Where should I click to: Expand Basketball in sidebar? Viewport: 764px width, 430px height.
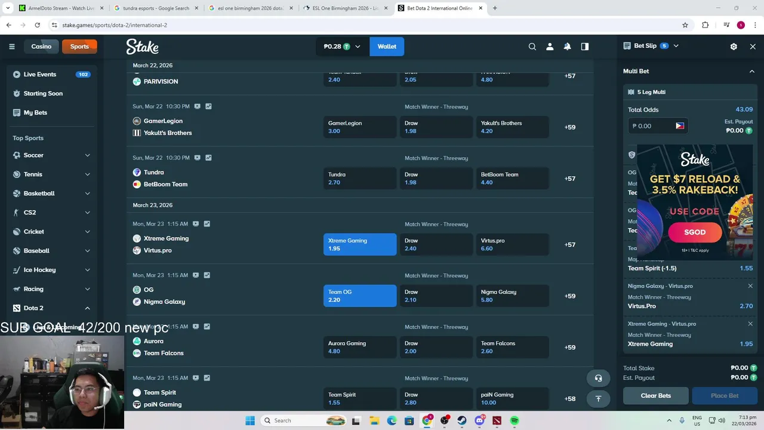point(87,193)
